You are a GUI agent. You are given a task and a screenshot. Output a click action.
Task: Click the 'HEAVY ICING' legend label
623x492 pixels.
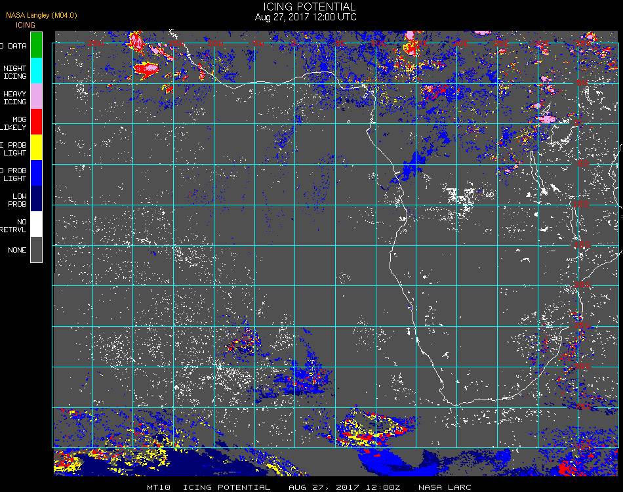click(14, 98)
